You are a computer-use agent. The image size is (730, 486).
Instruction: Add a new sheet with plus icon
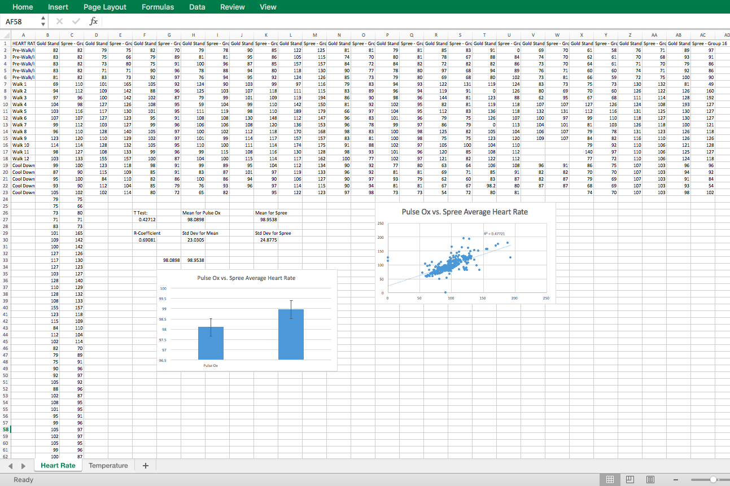click(x=146, y=466)
